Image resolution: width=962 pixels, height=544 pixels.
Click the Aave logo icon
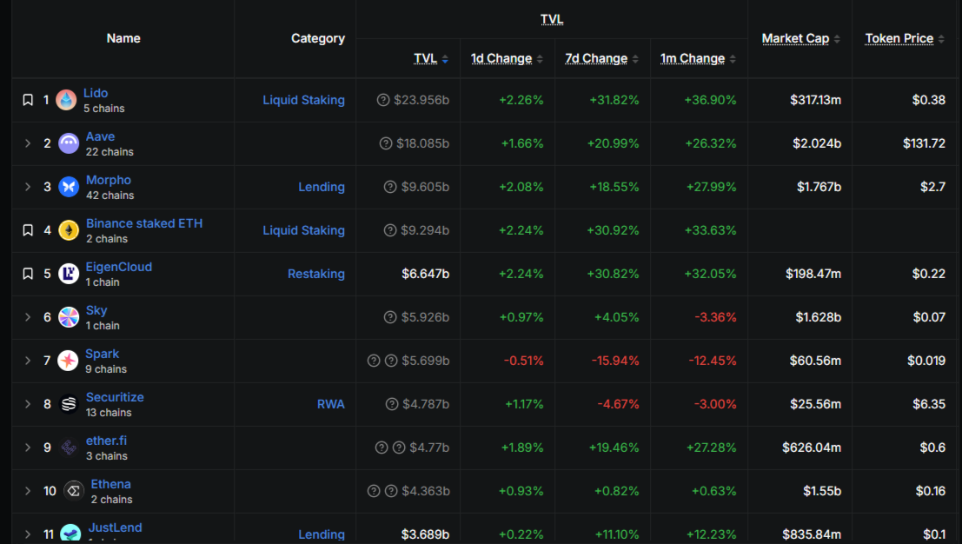tap(69, 143)
